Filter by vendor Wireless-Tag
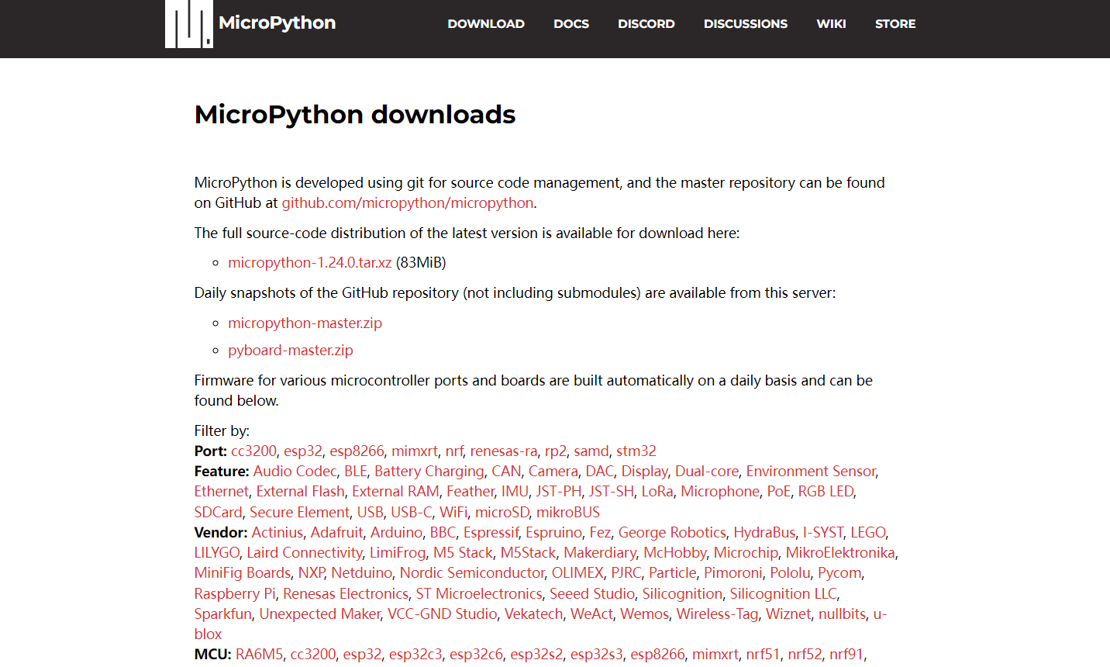 tap(718, 614)
